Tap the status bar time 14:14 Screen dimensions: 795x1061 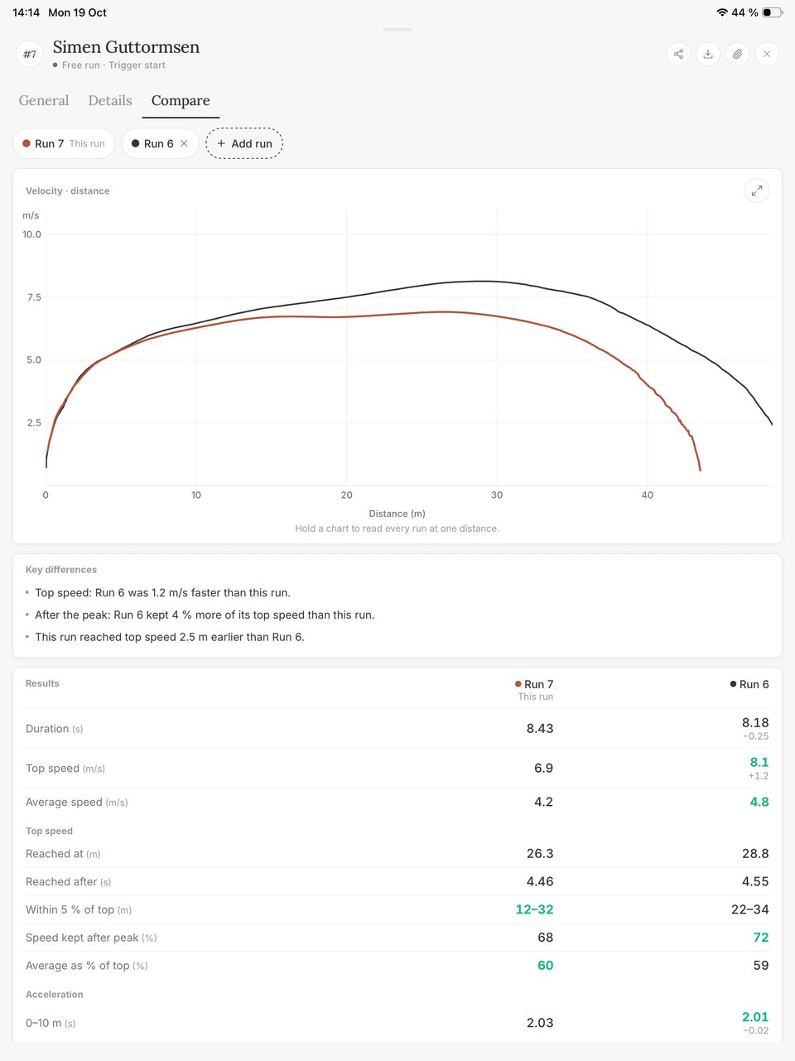pos(26,12)
